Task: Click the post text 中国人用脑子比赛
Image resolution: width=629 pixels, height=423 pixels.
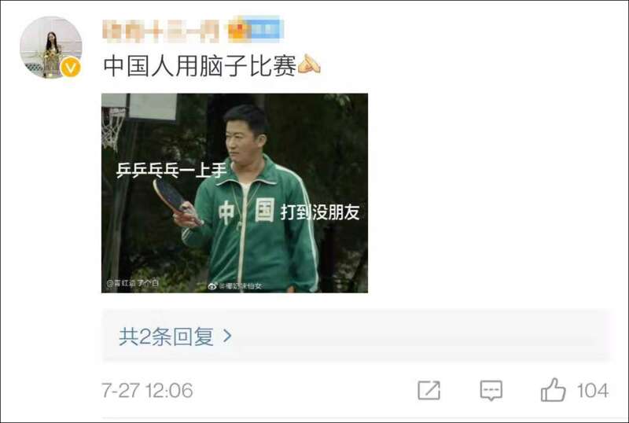Action: tap(200, 65)
